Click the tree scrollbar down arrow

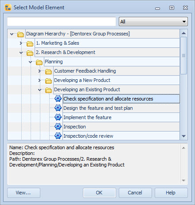point(183,136)
